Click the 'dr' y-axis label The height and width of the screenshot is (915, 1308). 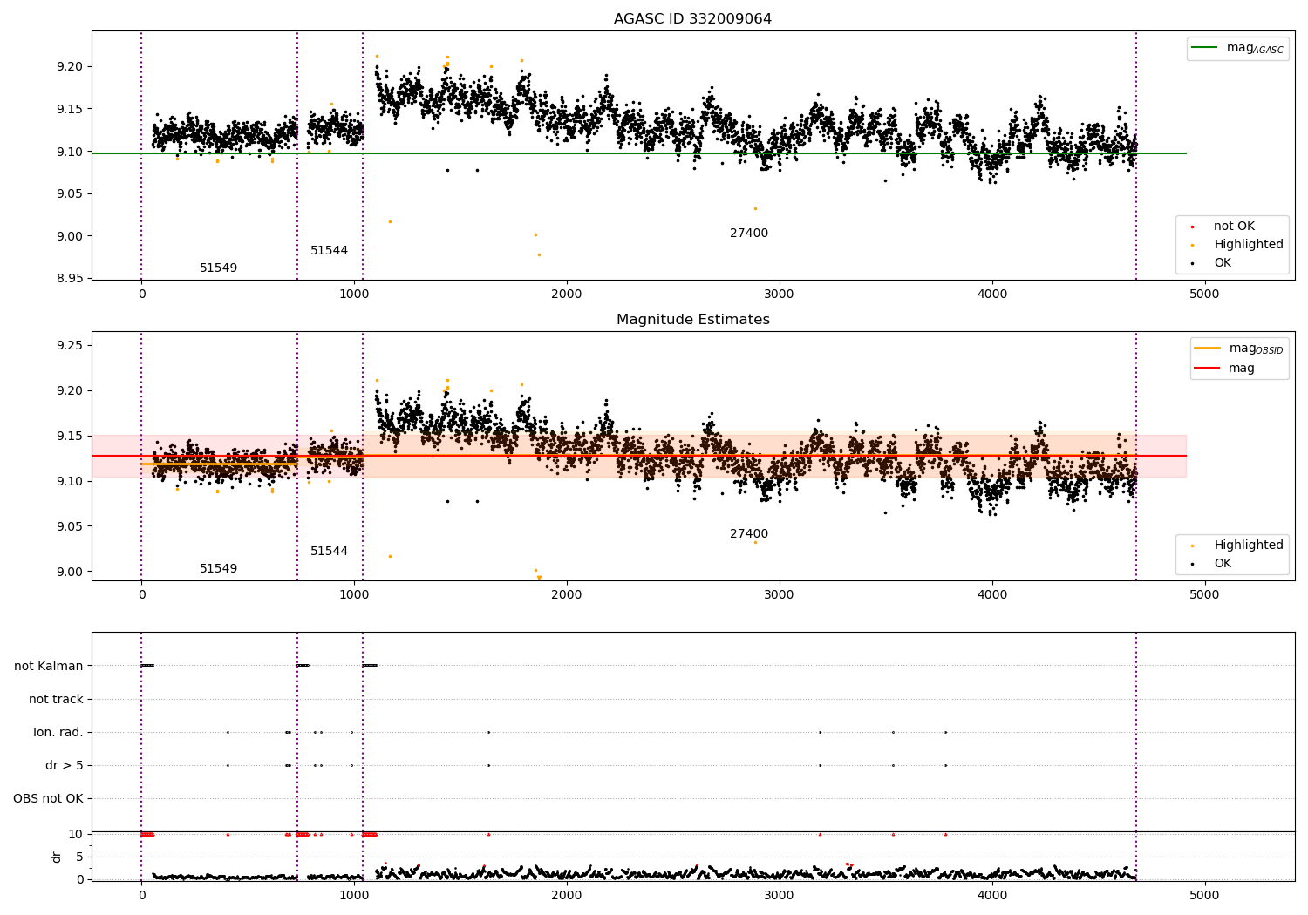(x=57, y=857)
